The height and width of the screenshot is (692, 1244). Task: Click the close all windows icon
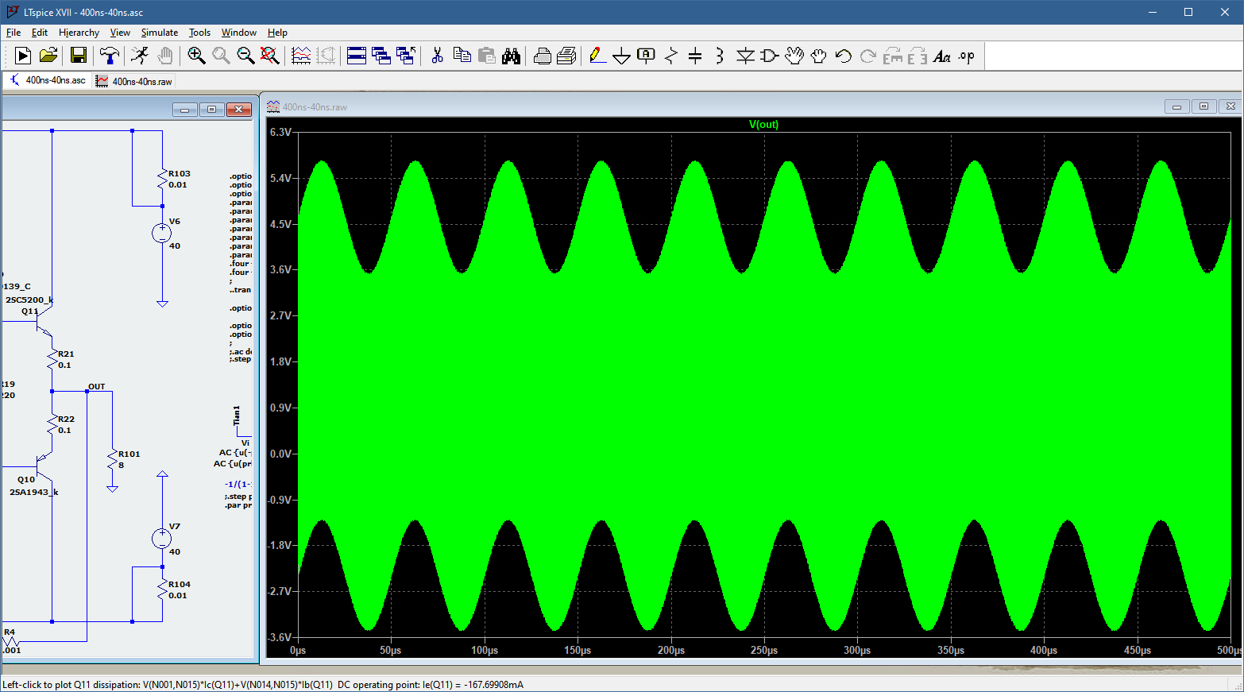pos(406,56)
